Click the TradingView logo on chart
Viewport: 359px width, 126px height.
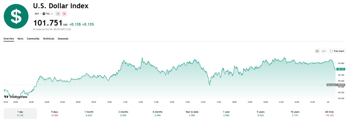point(15,97)
